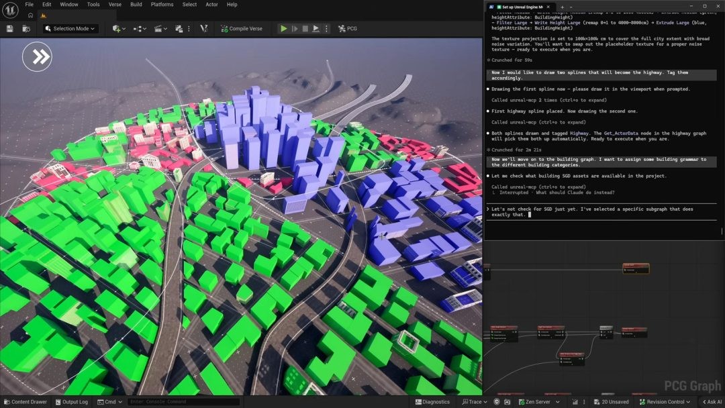Click the browse content folder-search icon
This screenshot has width=725, height=408.
26,29
